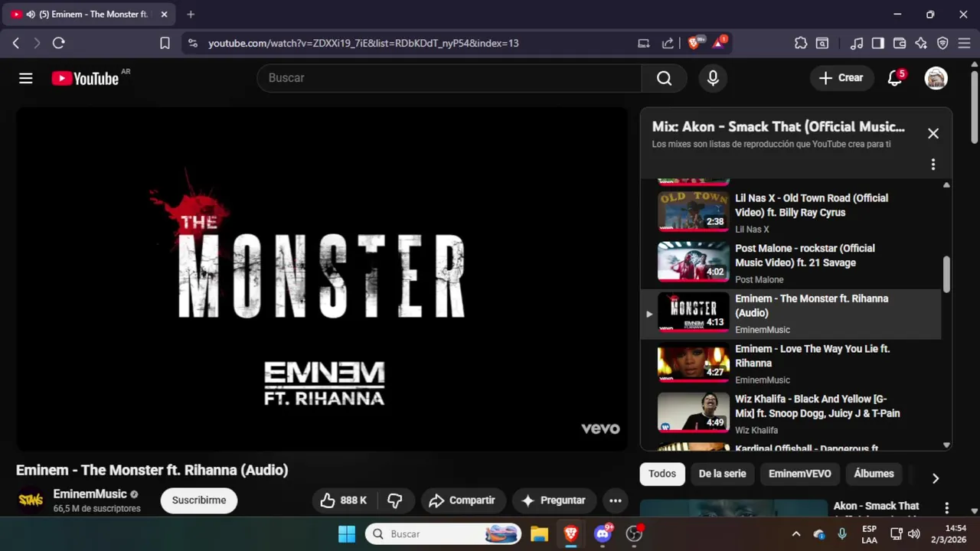
Task: View site information icon in address bar
Action: click(193, 43)
